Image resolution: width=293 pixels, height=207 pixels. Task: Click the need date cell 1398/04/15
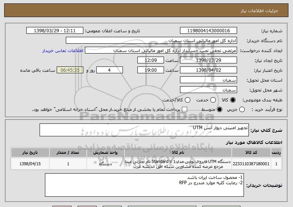30,164
